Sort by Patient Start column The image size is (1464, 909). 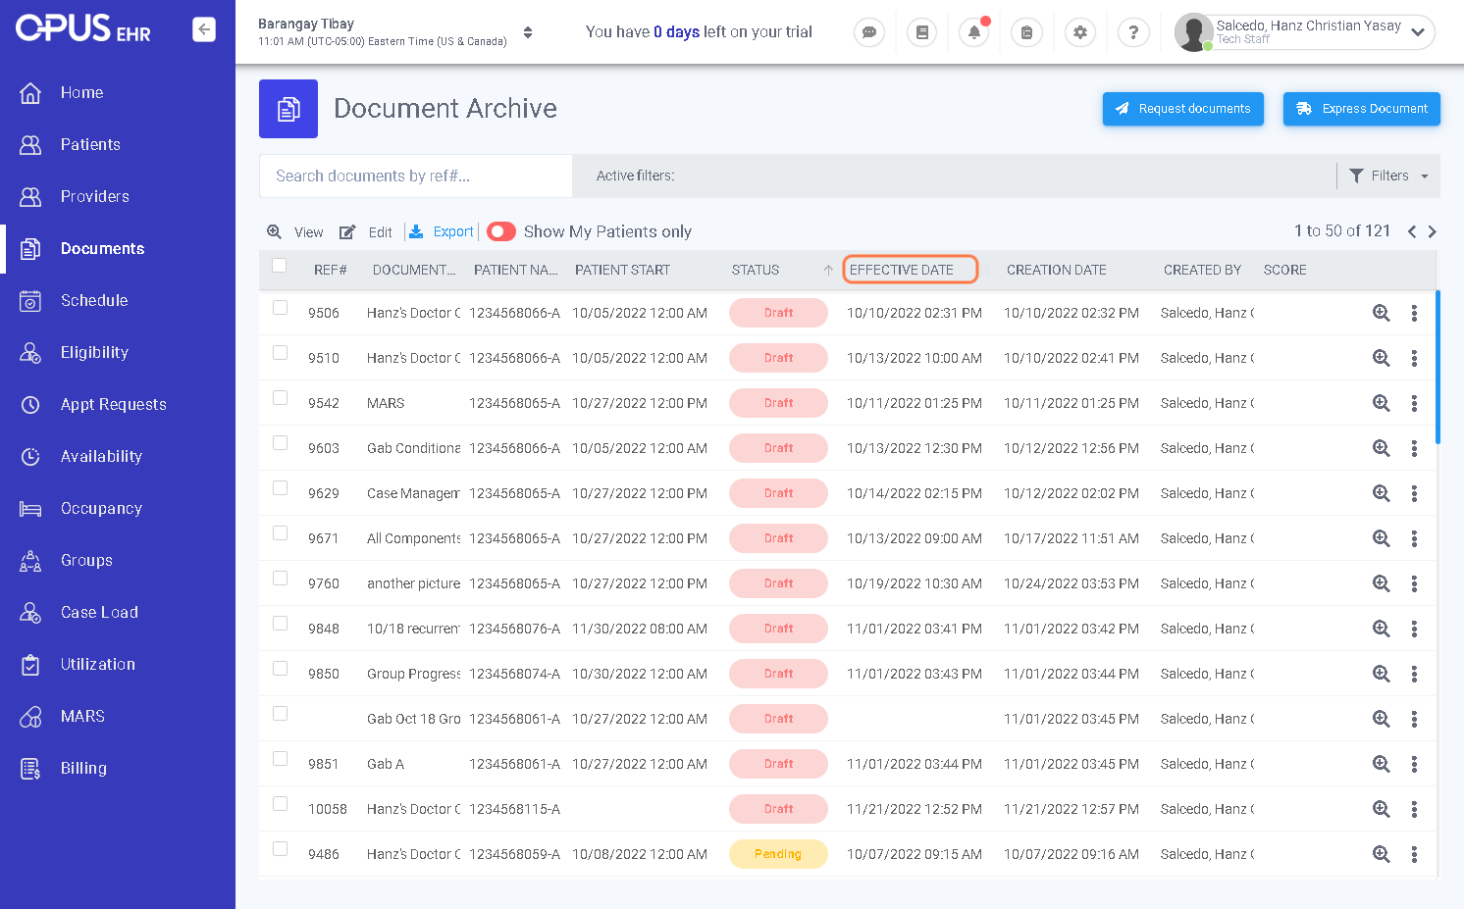(x=622, y=270)
